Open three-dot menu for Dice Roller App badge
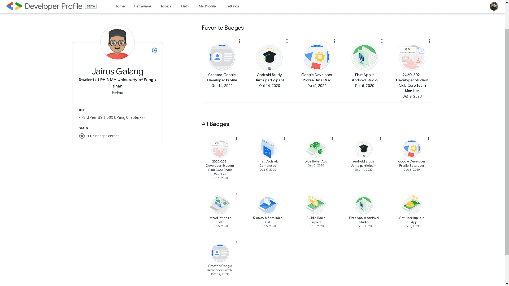 (332, 139)
